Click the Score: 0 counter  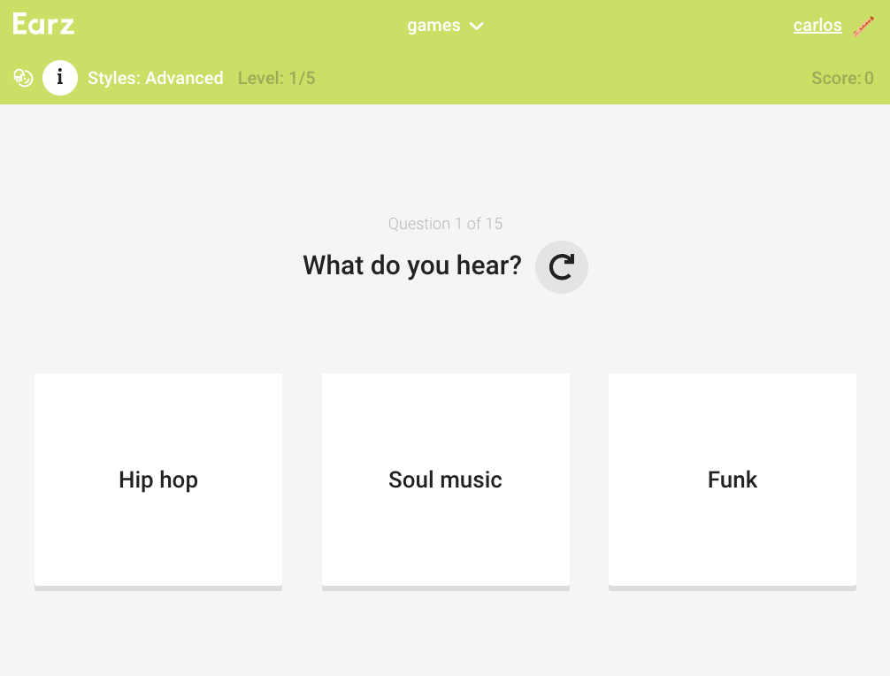(842, 78)
